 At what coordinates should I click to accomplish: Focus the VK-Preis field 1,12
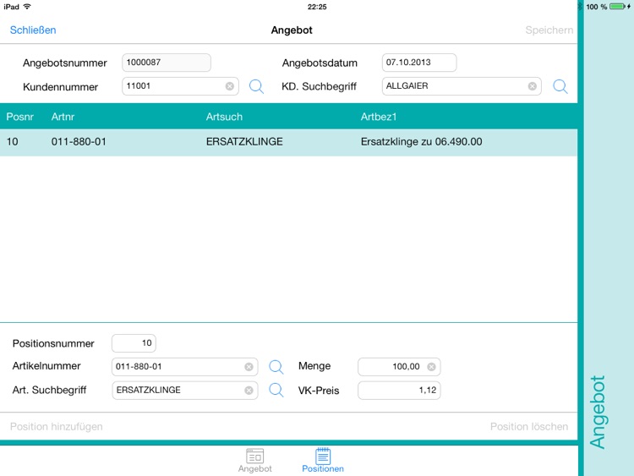point(399,391)
